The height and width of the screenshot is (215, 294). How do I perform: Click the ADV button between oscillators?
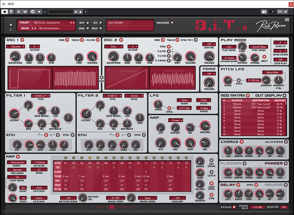pos(101,77)
